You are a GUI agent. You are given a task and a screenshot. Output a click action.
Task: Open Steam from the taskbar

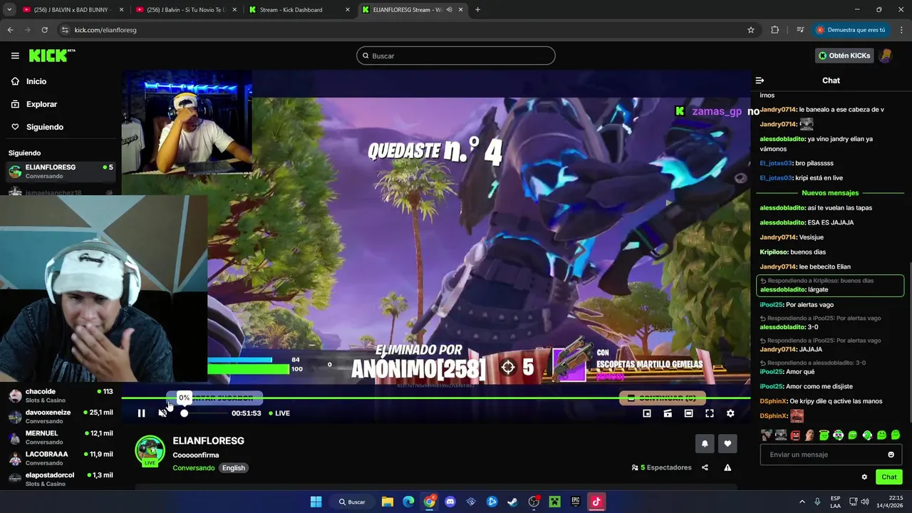pyautogui.click(x=512, y=502)
